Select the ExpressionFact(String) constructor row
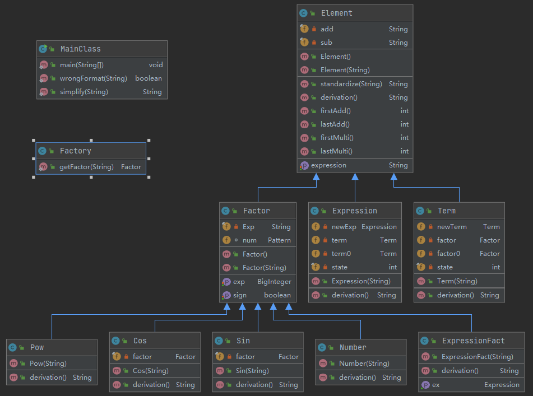This screenshot has height=396, width=533. click(471, 357)
